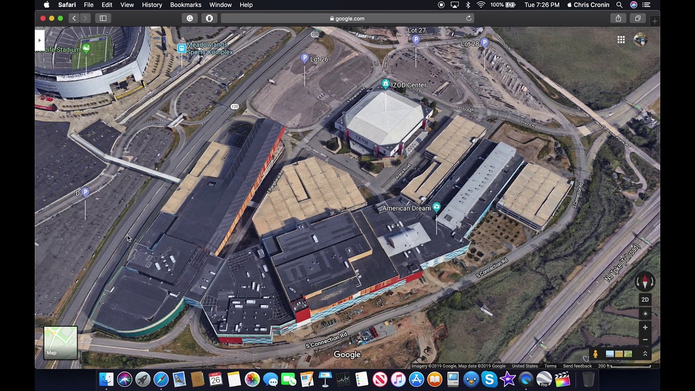695x391 pixels.
Task: Open the App Store from the Dock
Action: (416, 379)
